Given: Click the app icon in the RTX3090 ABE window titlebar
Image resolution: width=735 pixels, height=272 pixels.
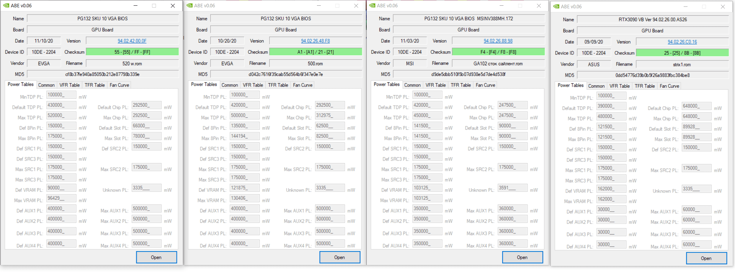Looking at the screenshot, I should pos(556,6).
